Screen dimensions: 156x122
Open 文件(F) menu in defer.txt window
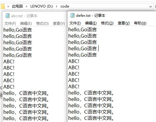[x=75, y=23]
